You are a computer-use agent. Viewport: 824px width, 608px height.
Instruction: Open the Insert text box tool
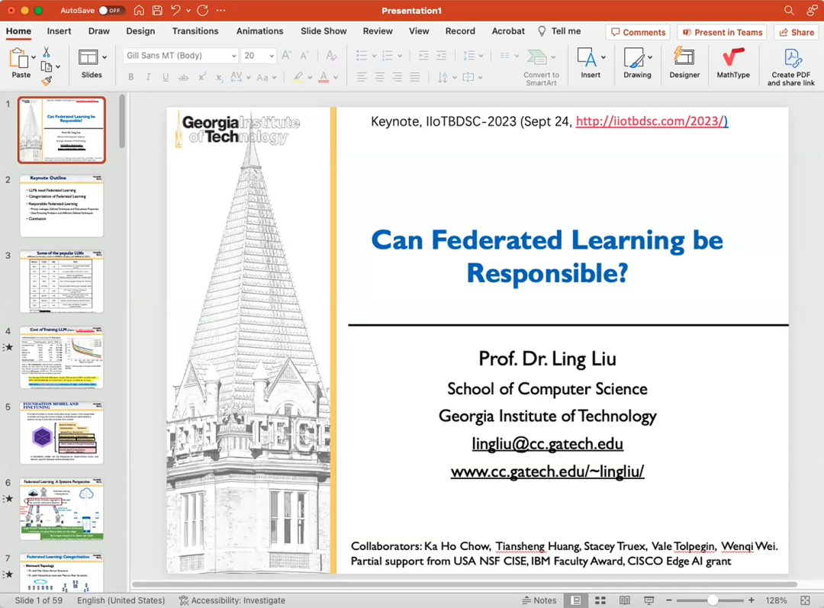click(587, 57)
